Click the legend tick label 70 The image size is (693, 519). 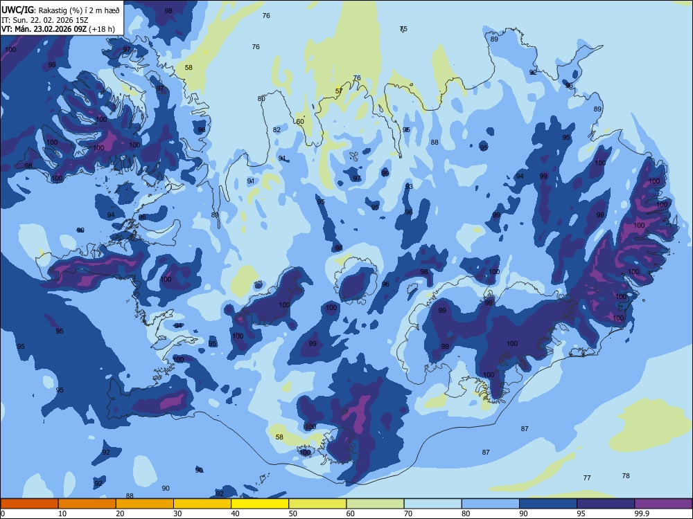[408, 513]
